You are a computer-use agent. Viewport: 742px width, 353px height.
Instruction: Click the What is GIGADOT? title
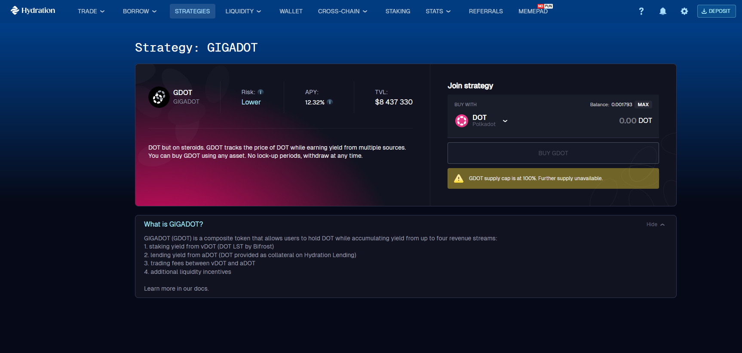tap(173, 224)
